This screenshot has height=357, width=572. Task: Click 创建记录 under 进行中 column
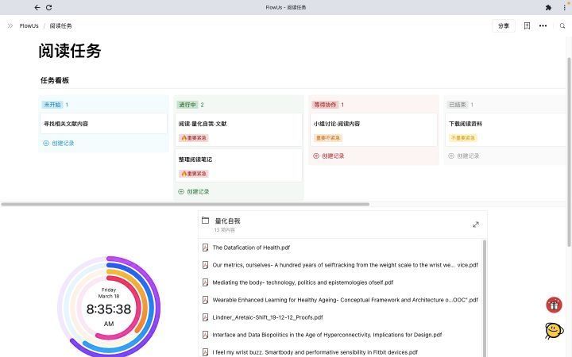point(194,192)
